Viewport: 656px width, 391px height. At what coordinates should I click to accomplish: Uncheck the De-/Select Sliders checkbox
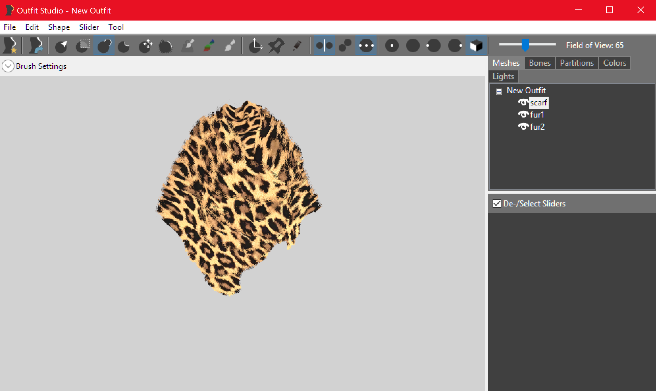tap(497, 203)
